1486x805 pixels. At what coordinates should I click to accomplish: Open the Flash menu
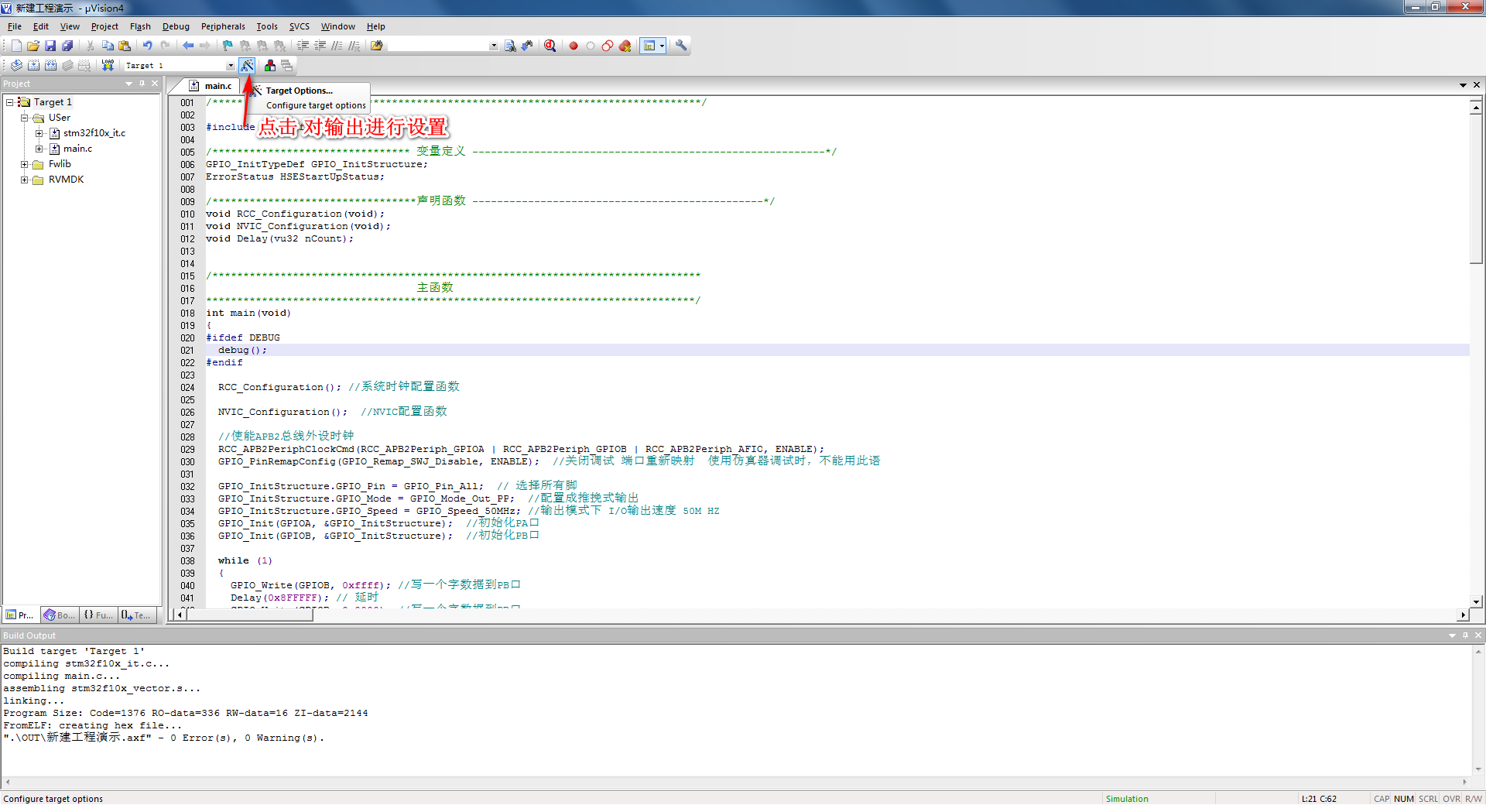140,26
